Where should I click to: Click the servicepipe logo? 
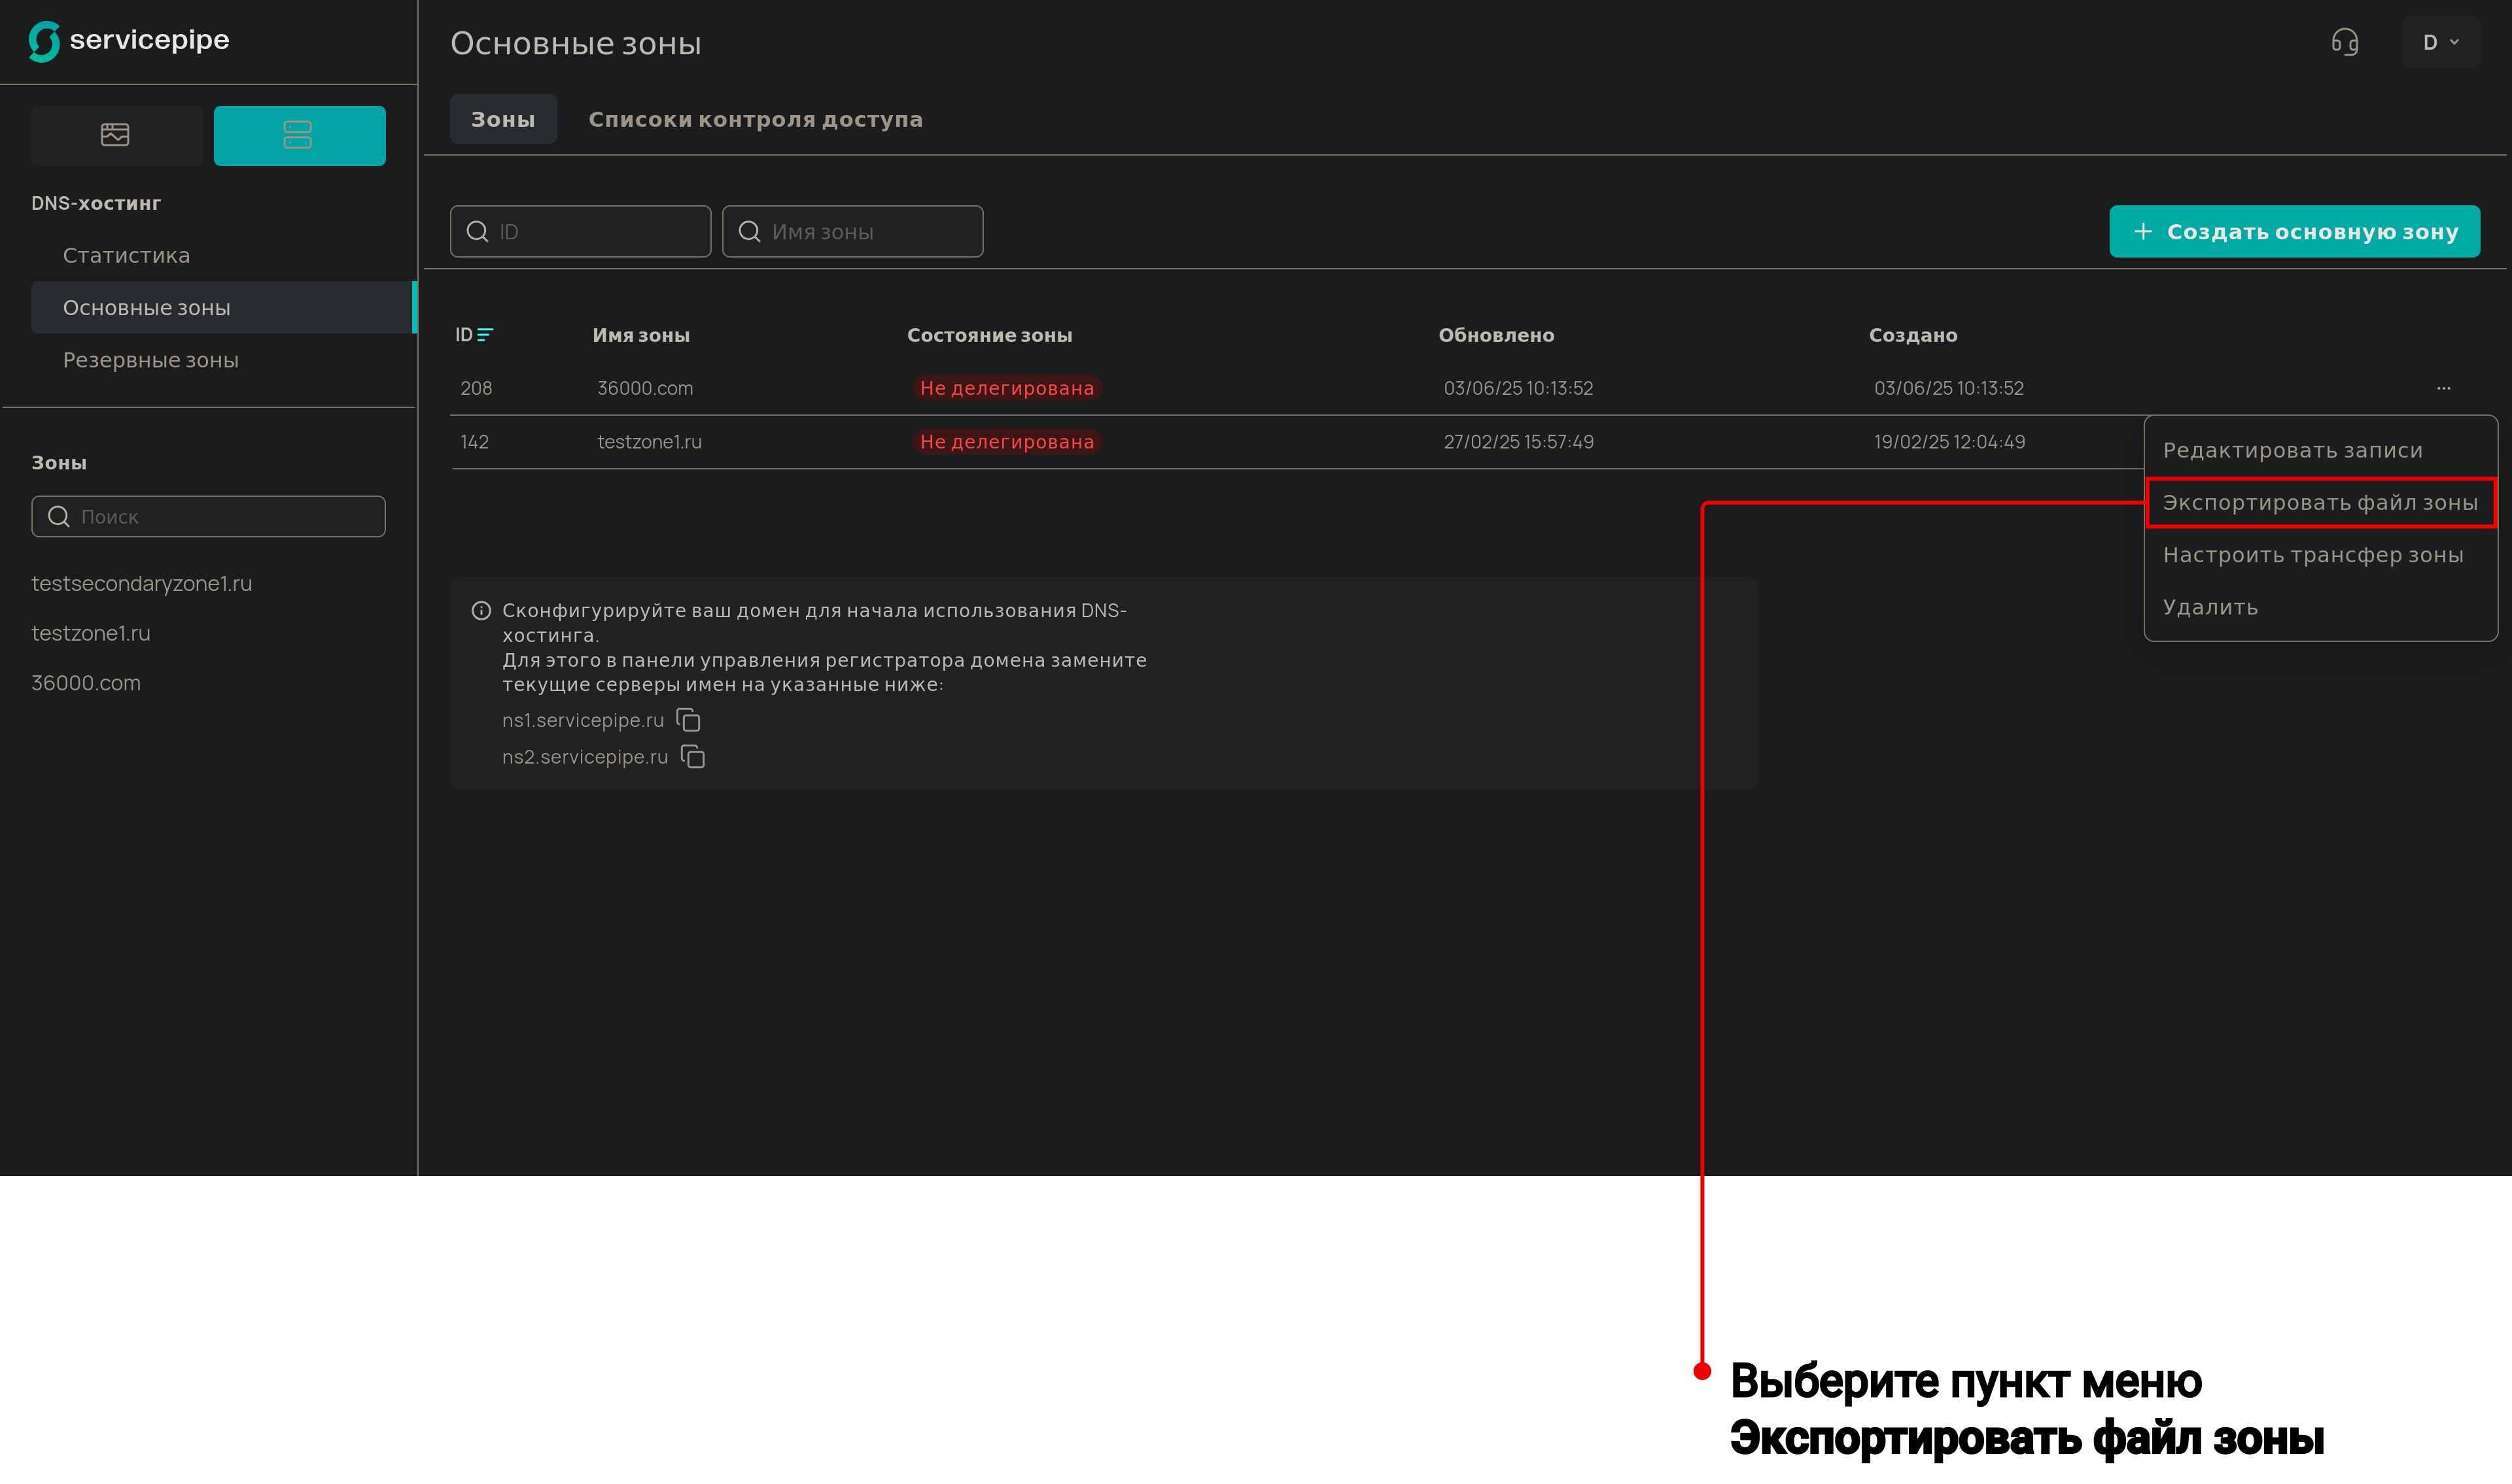tap(129, 41)
